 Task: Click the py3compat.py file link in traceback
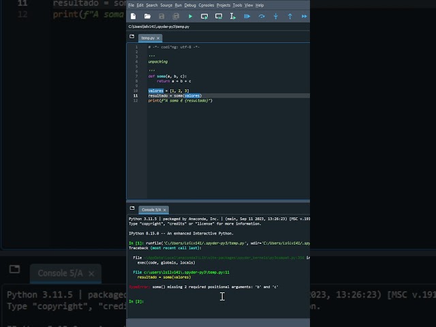coord(224,258)
